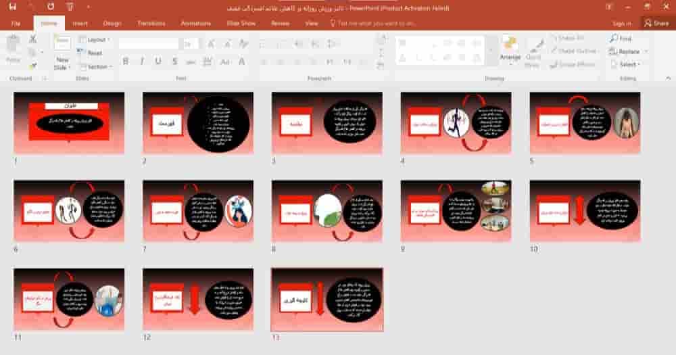Click the Redo/Repeat icon in title bar

coord(51,7)
